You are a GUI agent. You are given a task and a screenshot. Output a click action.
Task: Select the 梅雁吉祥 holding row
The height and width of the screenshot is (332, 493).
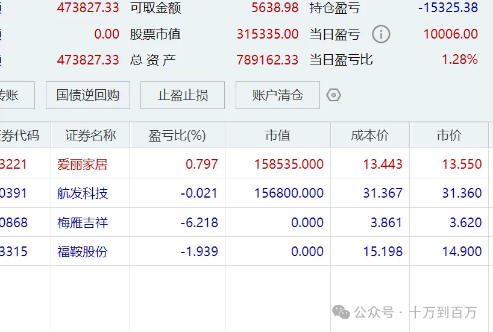[x=83, y=222]
